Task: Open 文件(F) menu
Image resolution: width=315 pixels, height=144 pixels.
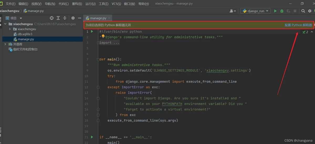Action: (x=10, y=4)
